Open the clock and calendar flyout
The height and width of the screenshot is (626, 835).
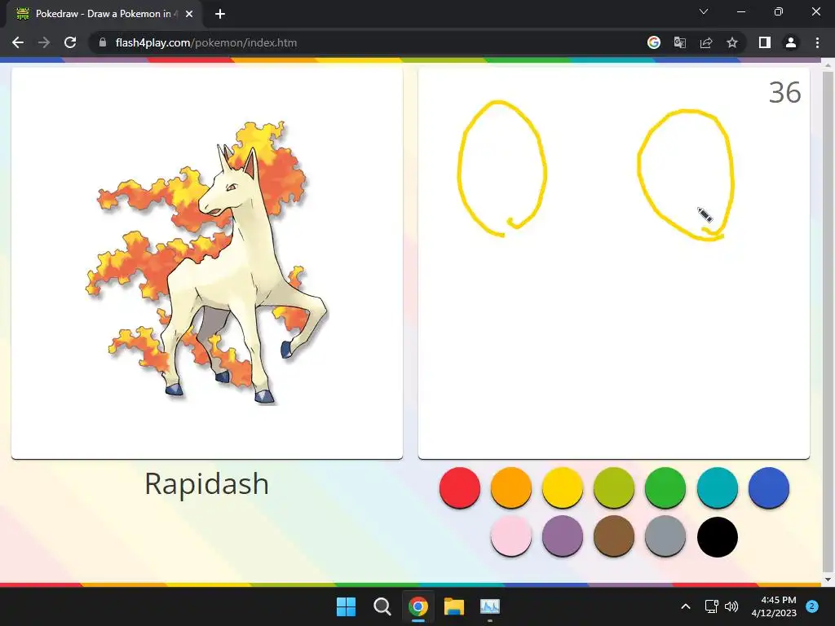click(x=774, y=606)
